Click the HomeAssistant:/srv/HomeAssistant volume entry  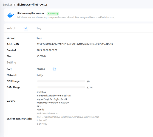click(54, 96)
